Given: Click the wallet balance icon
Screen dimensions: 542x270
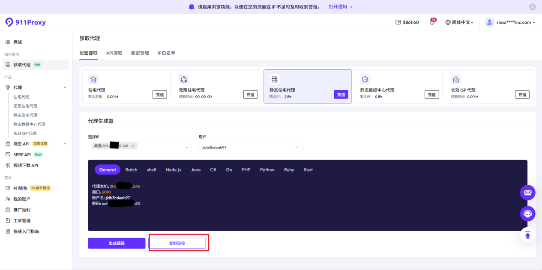Looking at the screenshot, I should (x=398, y=22).
